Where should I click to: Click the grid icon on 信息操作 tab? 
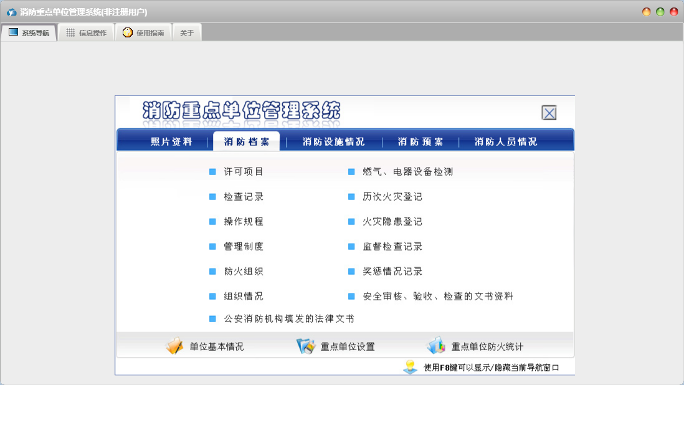[x=70, y=33]
